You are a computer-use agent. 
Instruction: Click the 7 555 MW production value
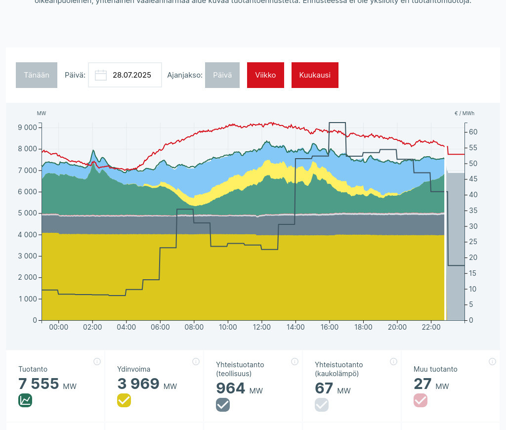tap(39, 384)
